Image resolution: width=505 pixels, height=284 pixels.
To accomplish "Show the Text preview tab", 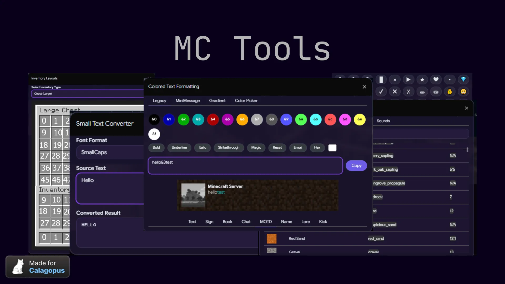I will click(x=192, y=222).
